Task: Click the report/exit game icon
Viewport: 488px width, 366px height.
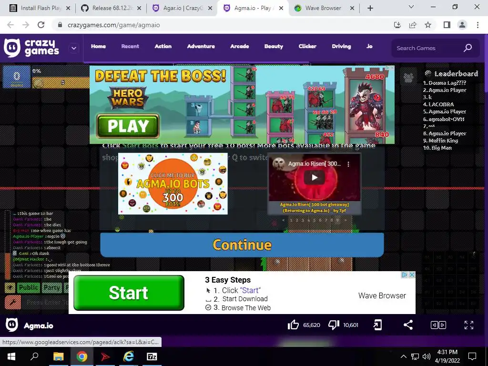Action: pos(377,325)
